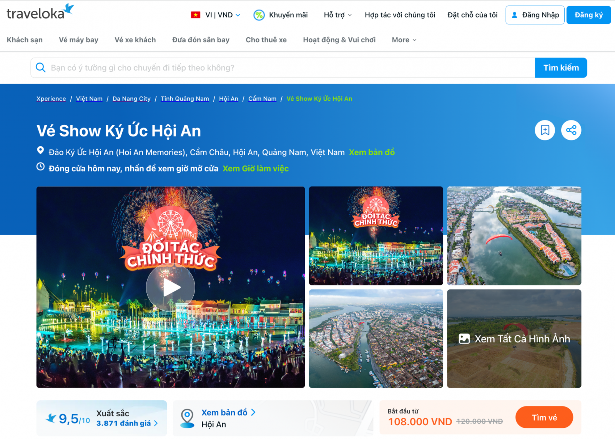Click the Tìm kiếm button

click(x=561, y=68)
